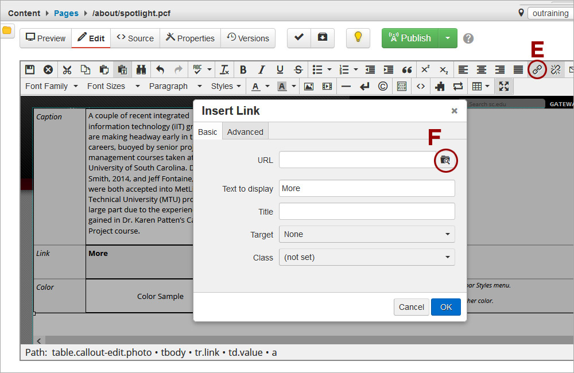This screenshot has height=373, width=574.
Task: Click the Insert/edit link chain icon
Action: tap(537, 69)
